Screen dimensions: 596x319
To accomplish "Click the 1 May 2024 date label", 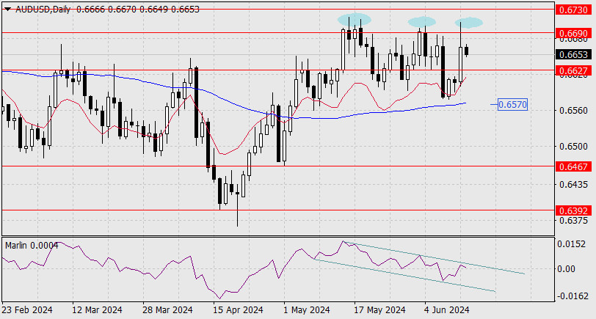I will [x=307, y=310].
